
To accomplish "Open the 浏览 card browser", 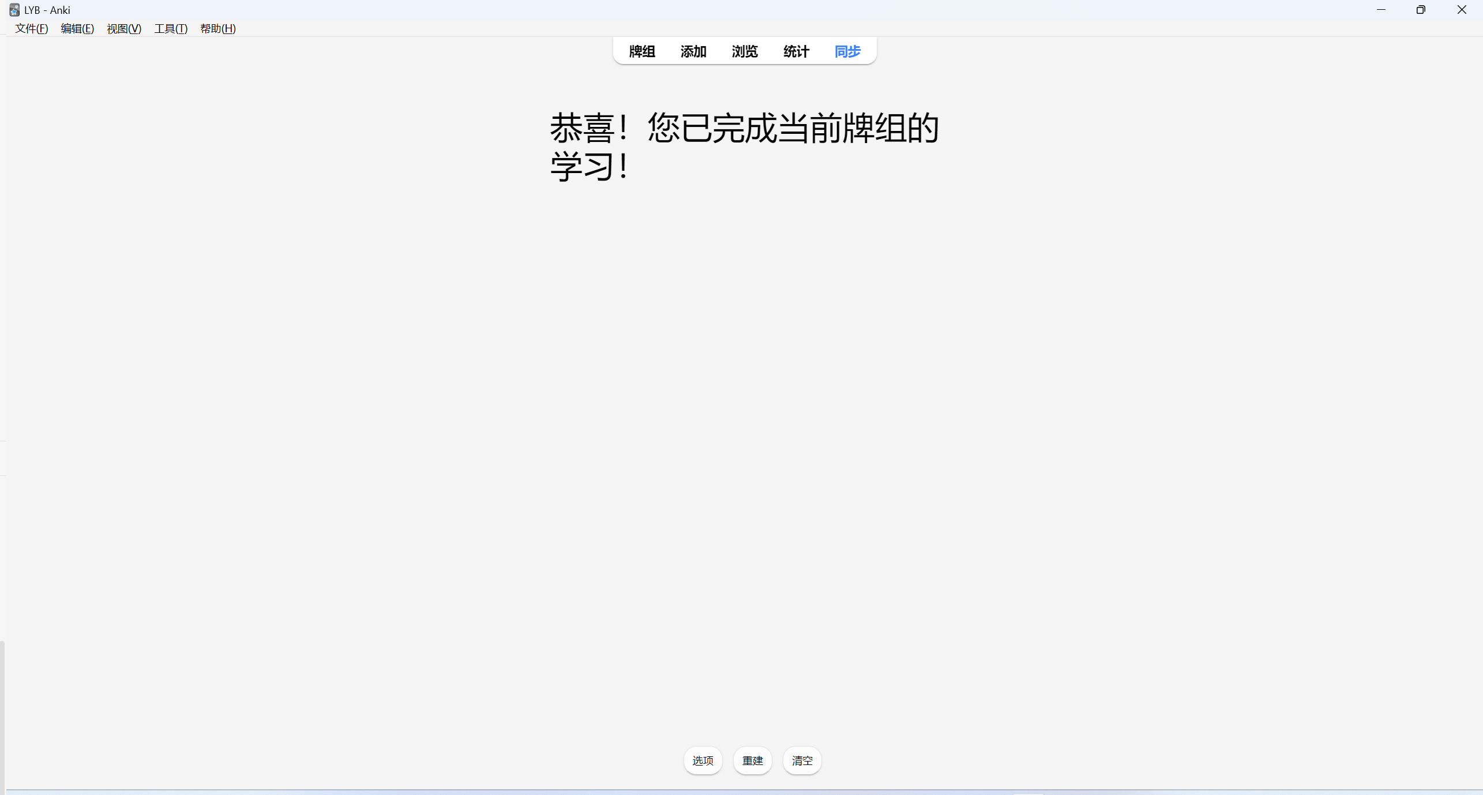I will click(744, 51).
